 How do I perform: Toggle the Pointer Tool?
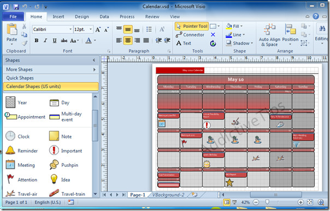(192, 26)
